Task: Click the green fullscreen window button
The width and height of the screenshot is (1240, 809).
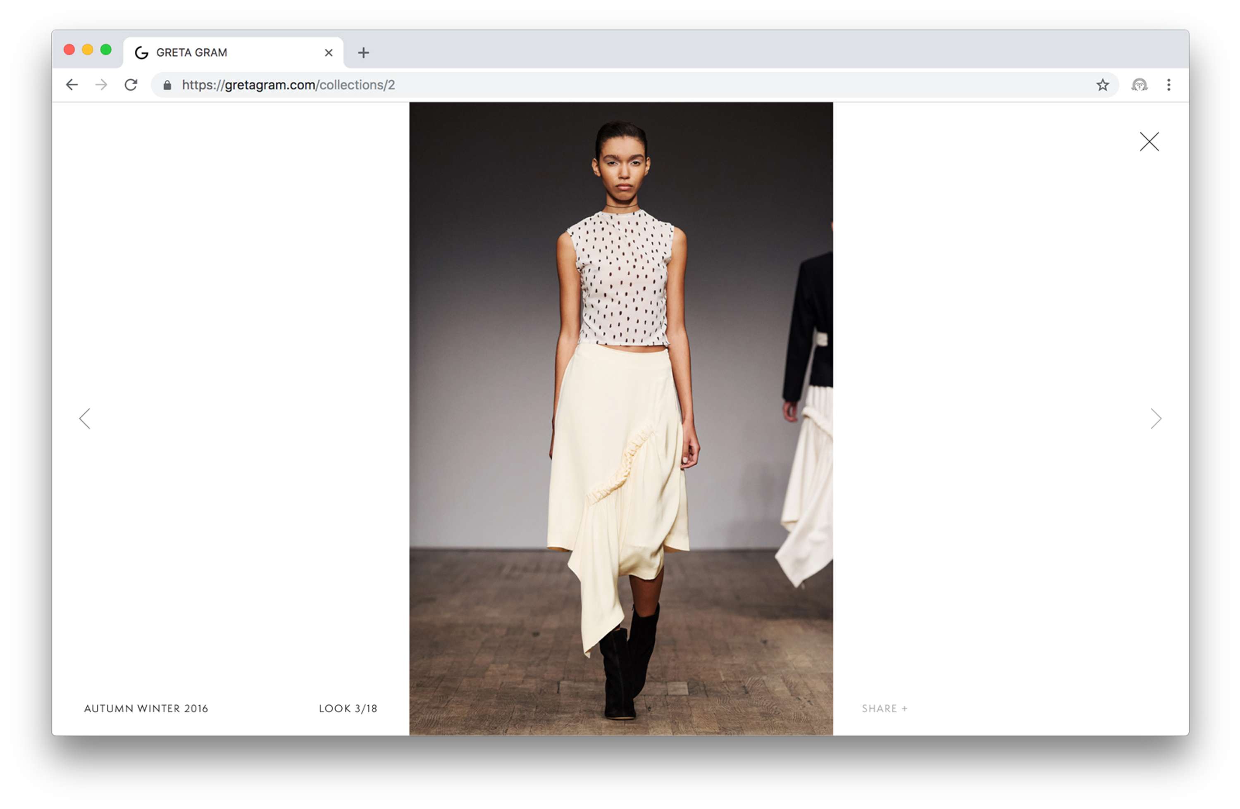Action: point(106,50)
